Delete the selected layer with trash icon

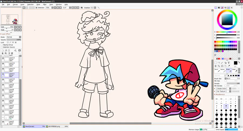[12, 53]
